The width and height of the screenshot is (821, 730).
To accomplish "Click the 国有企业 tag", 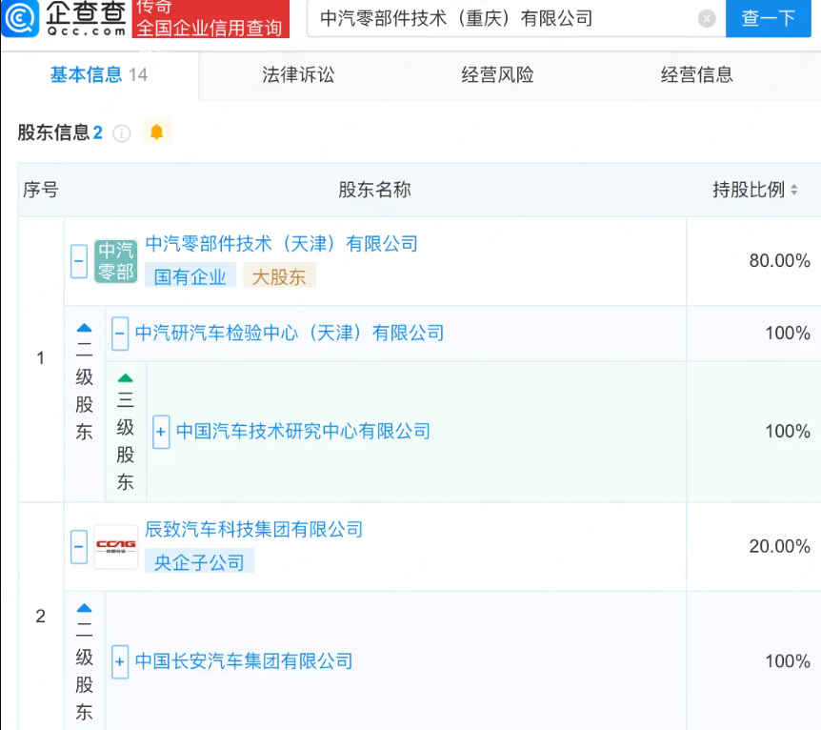I will 190,275.
